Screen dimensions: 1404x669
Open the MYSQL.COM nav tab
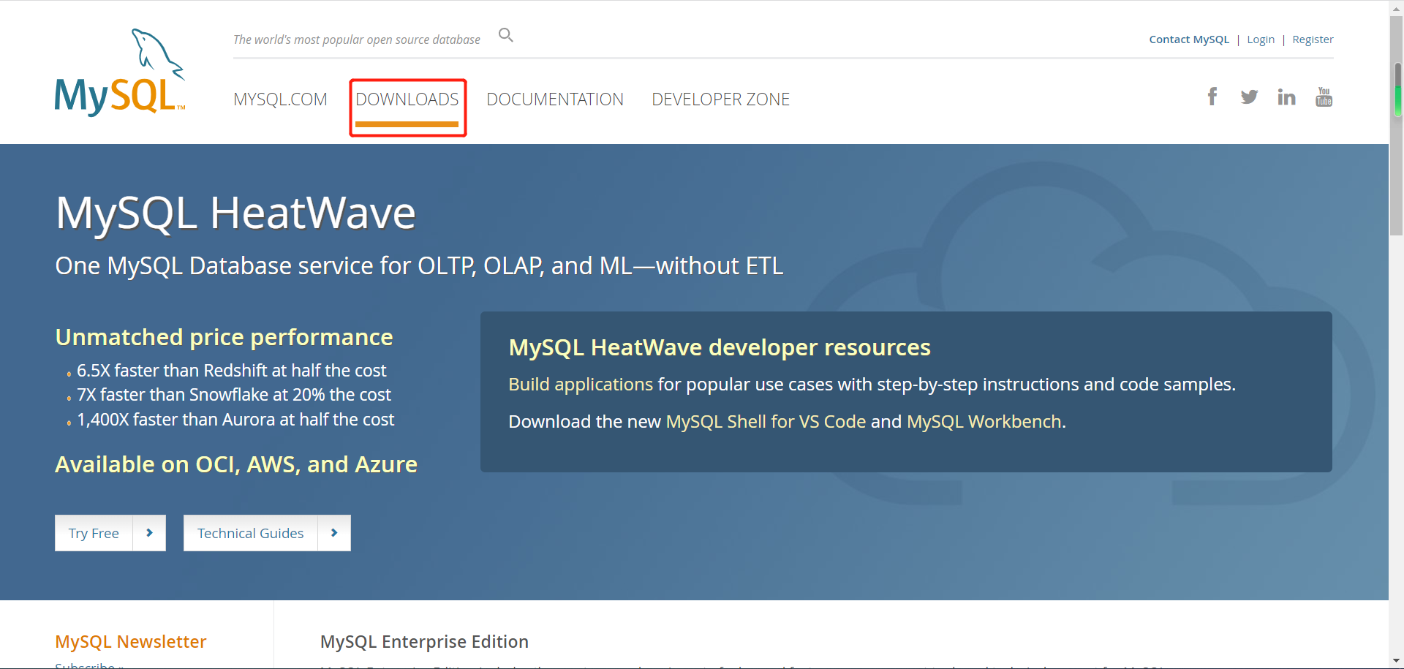pyautogui.click(x=280, y=99)
